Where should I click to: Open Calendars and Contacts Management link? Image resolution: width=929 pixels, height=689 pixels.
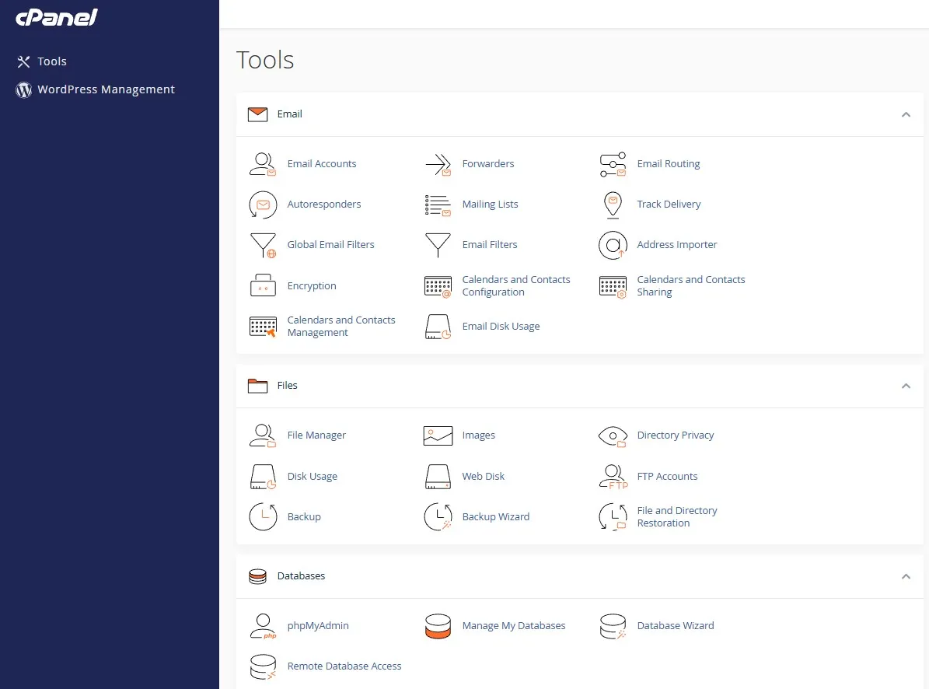click(341, 327)
